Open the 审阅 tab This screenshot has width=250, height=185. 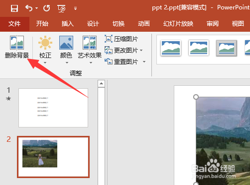tap(213, 24)
